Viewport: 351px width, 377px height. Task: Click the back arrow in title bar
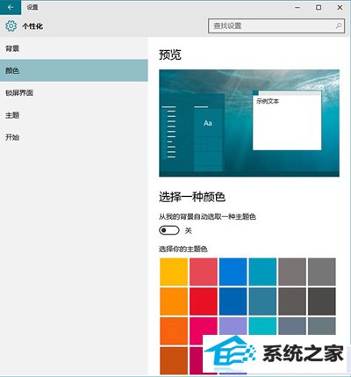[11, 7]
